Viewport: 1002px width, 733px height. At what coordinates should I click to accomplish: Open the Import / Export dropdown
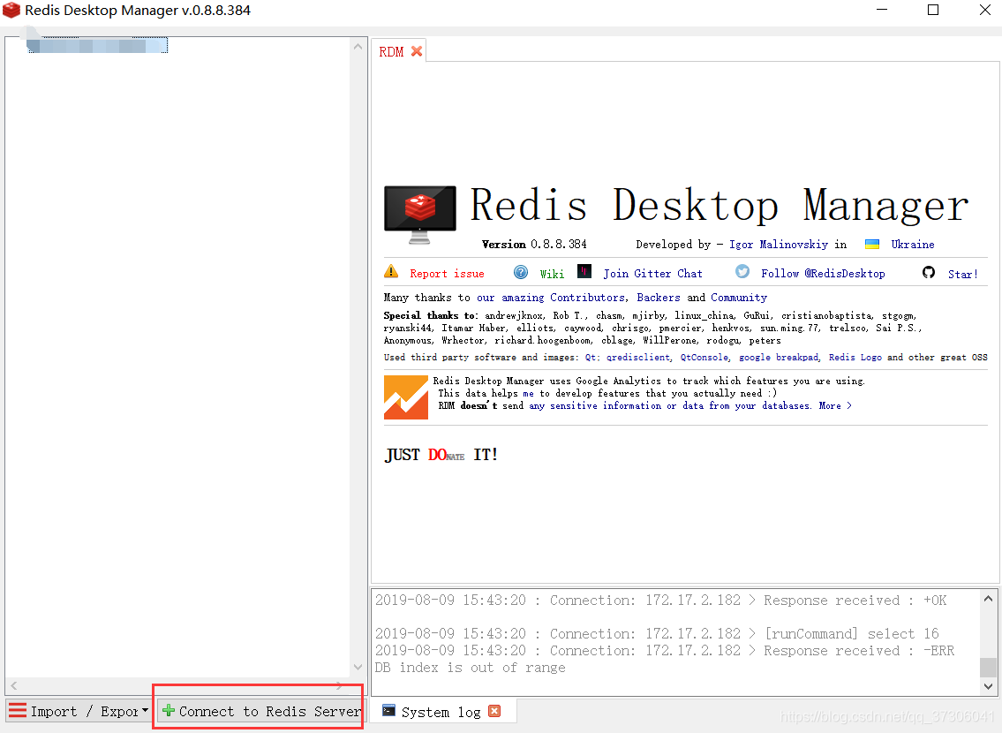pyautogui.click(x=78, y=711)
